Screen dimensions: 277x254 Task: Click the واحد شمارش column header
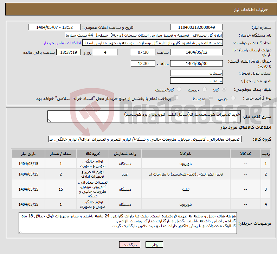(x=125, y=154)
